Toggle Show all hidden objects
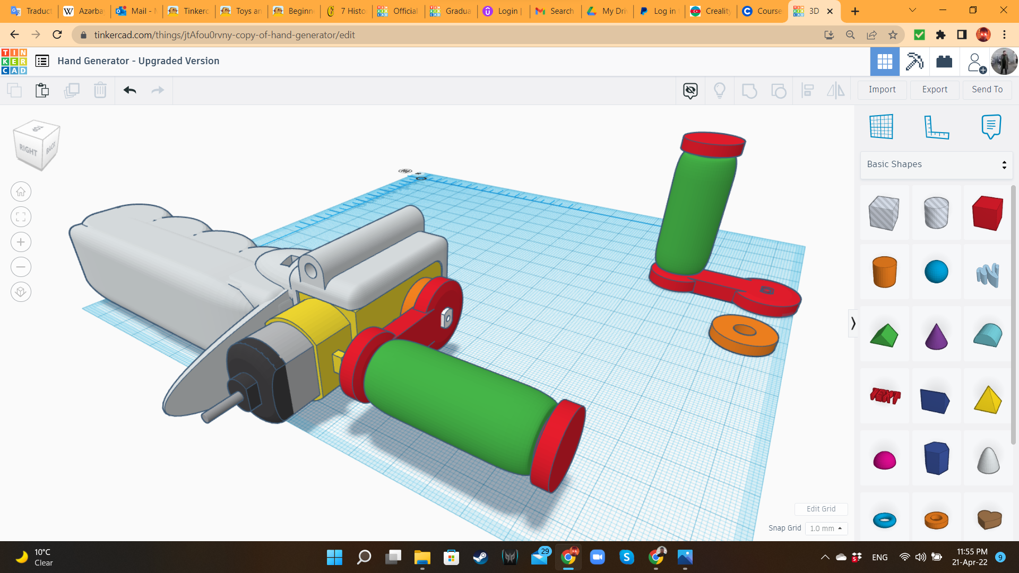The height and width of the screenshot is (573, 1019). pos(719,90)
